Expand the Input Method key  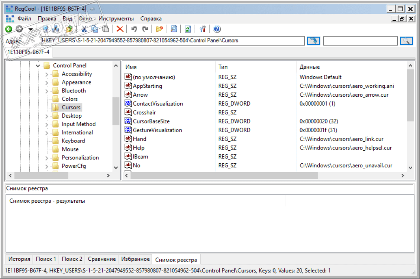coord(46,124)
